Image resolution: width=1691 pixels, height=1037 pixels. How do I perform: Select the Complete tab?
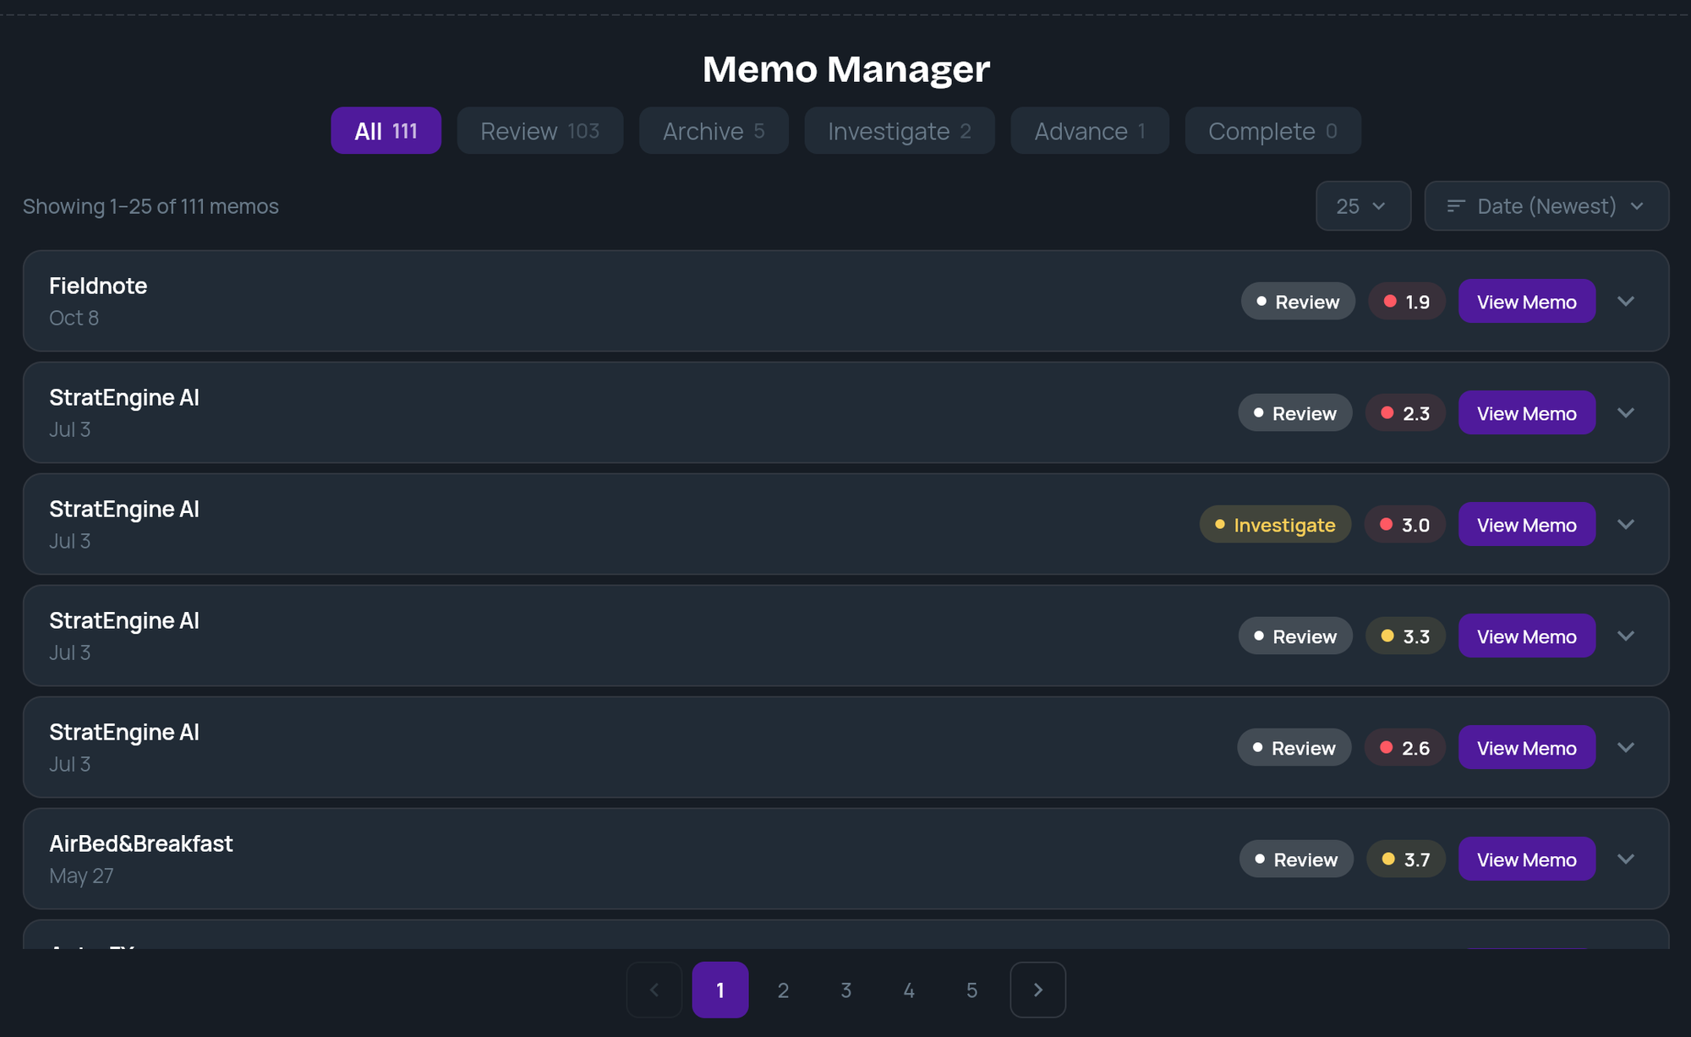click(1272, 130)
